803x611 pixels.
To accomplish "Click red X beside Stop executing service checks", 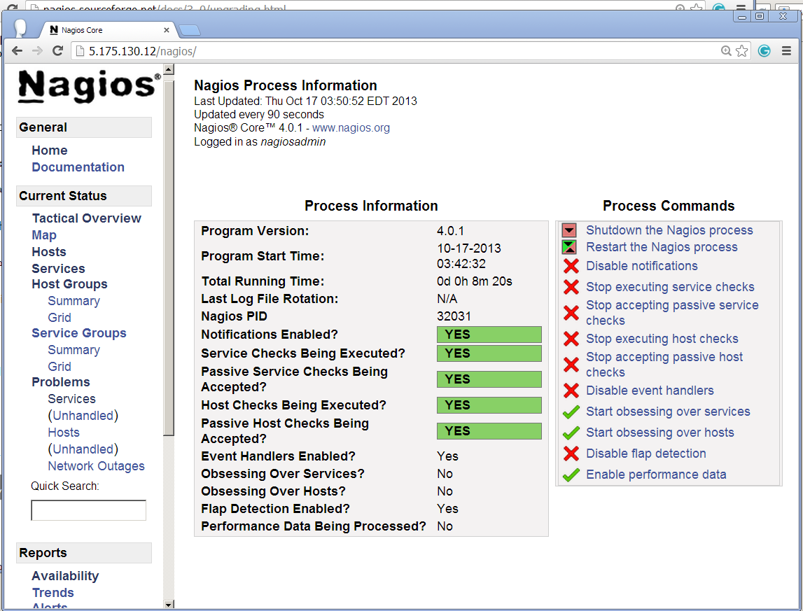I will [571, 287].
